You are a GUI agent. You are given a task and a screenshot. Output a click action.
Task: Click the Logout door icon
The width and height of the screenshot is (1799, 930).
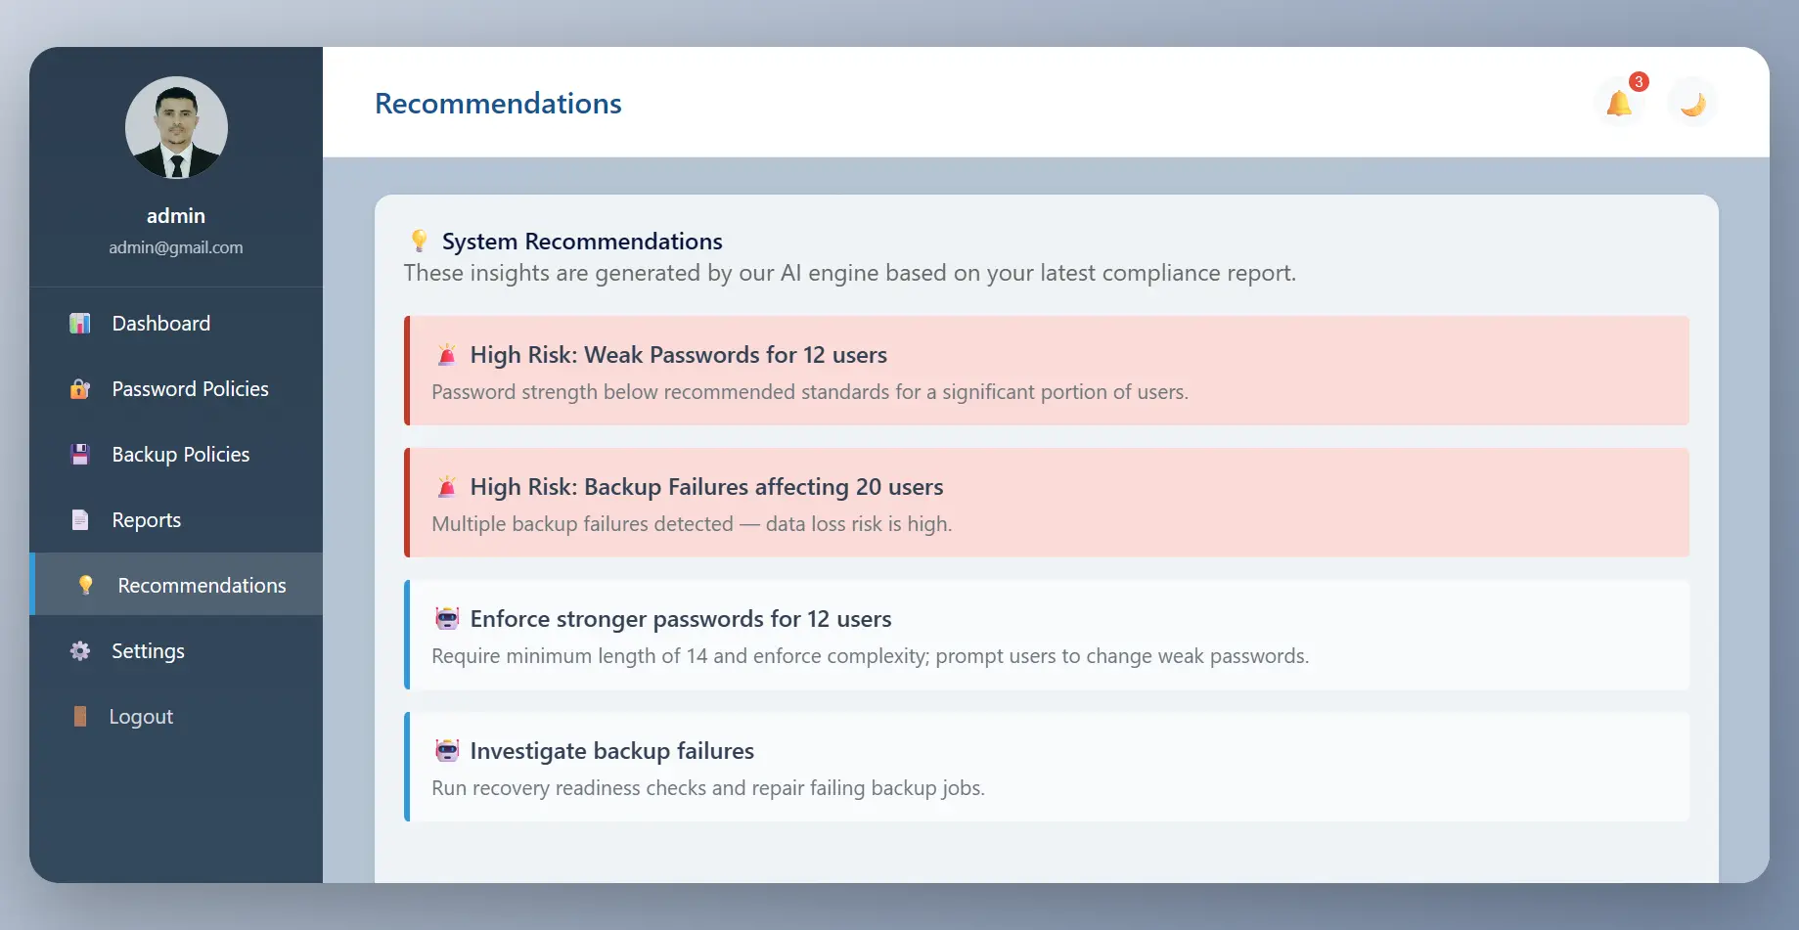coord(80,717)
